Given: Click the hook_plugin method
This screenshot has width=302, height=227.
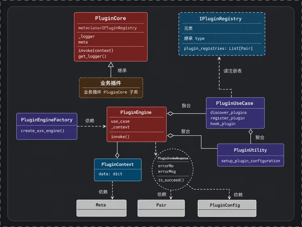Looking at the screenshot, I should click(223, 124).
